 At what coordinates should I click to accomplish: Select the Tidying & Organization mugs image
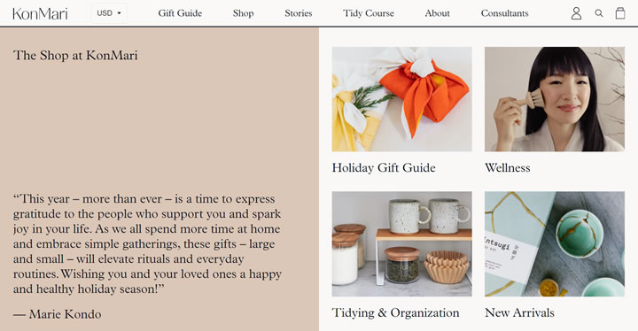click(x=402, y=244)
